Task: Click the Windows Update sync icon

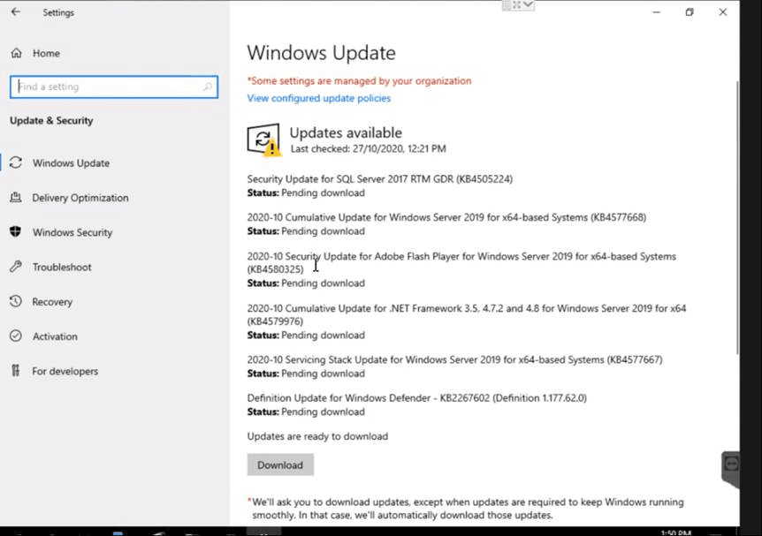Action: click(16, 162)
